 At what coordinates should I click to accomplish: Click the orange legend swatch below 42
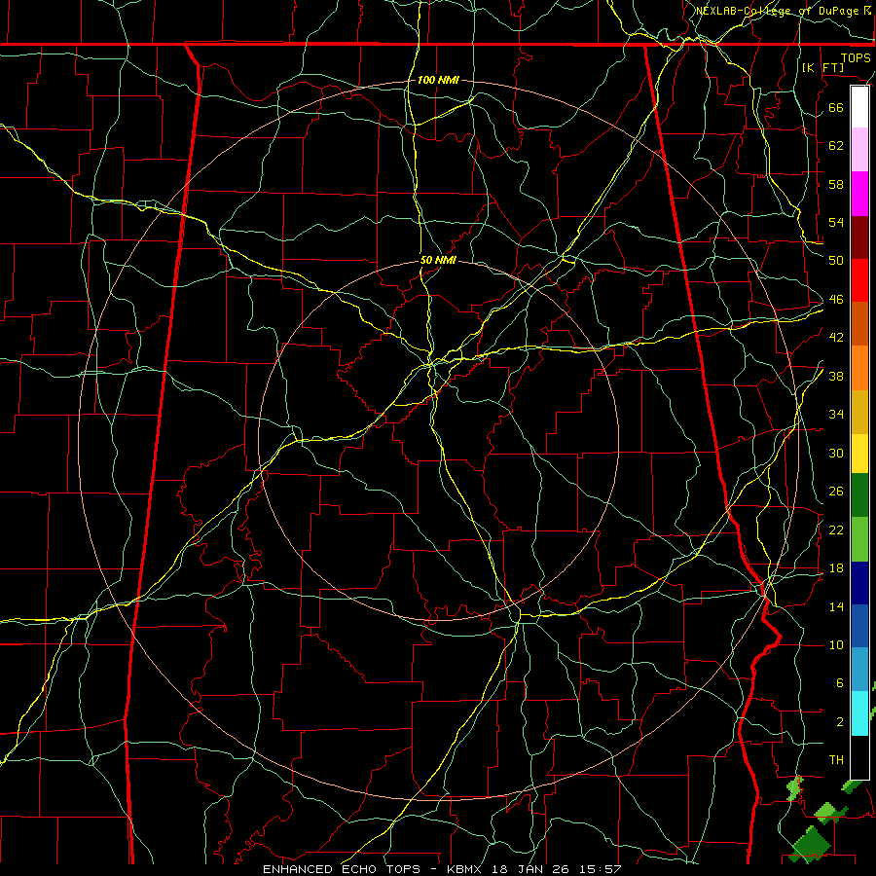tap(859, 368)
